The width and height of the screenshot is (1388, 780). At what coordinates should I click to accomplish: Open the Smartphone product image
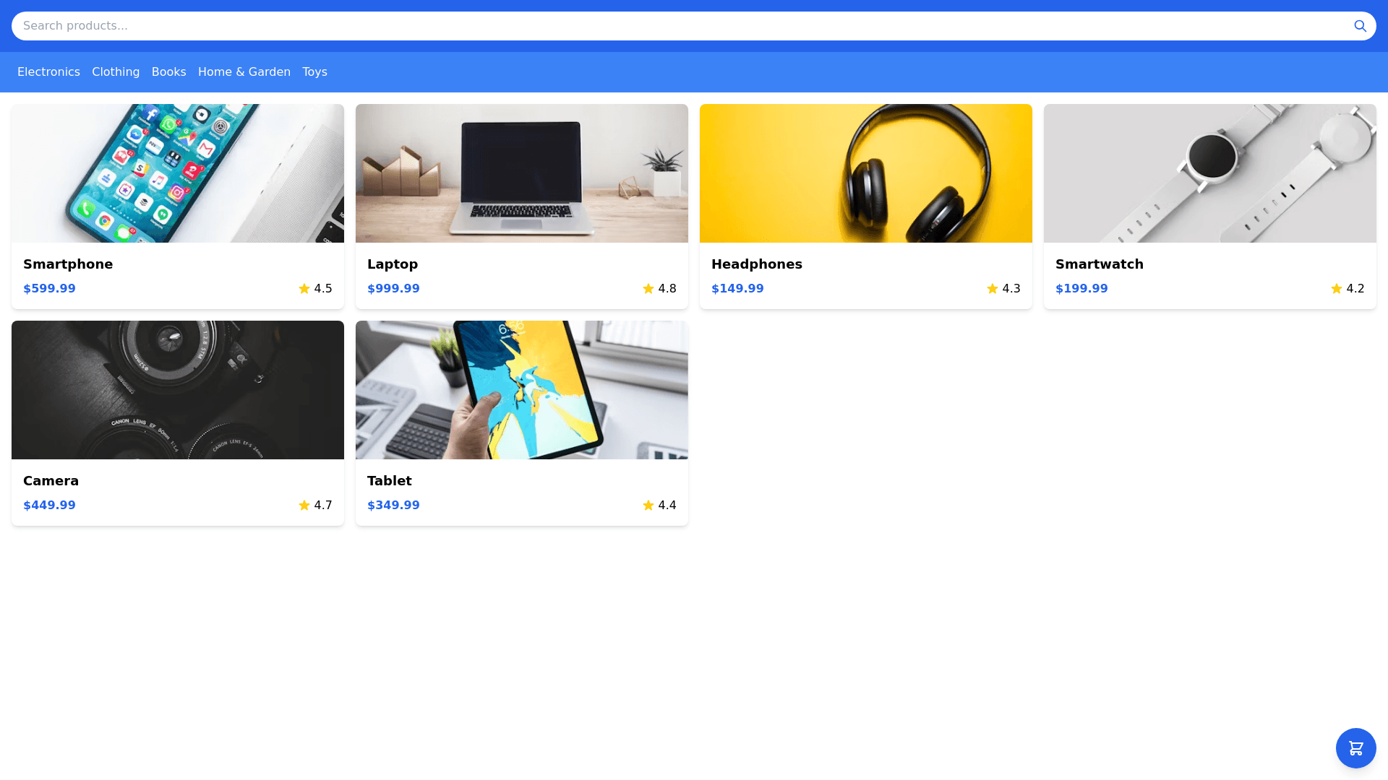178,173
